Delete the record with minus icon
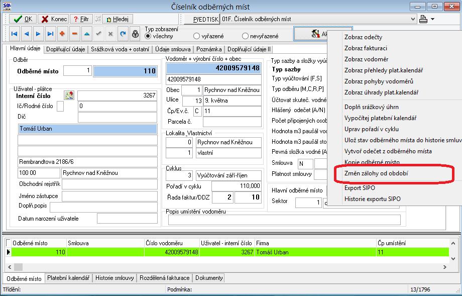 click(x=74, y=34)
